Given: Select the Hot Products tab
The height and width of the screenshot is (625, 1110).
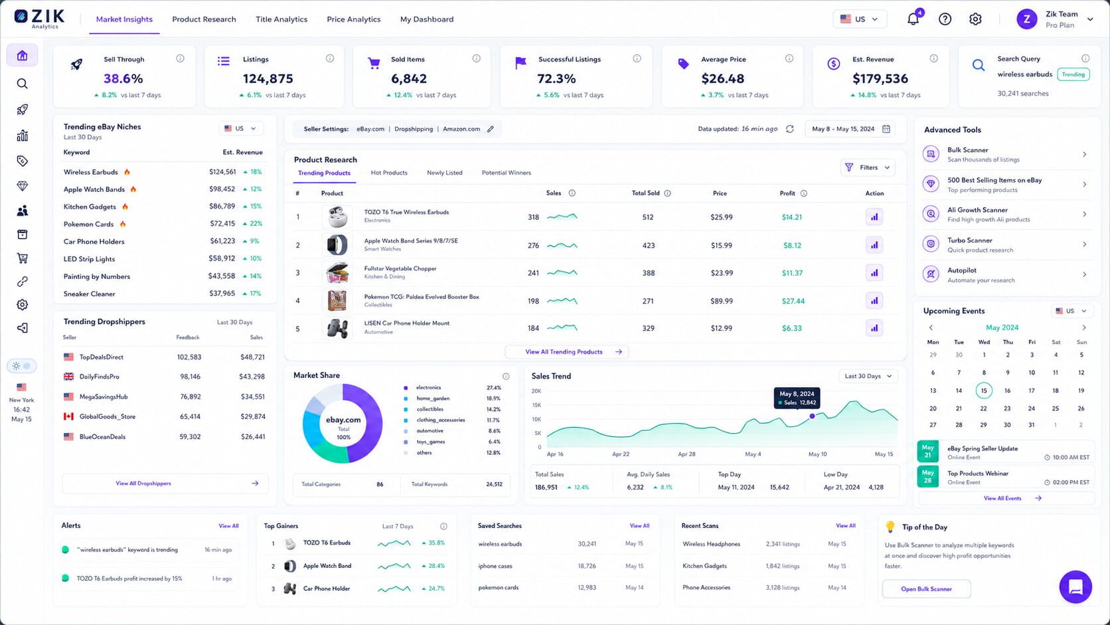Looking at the screenshot, I should click(x=389, y=173).
